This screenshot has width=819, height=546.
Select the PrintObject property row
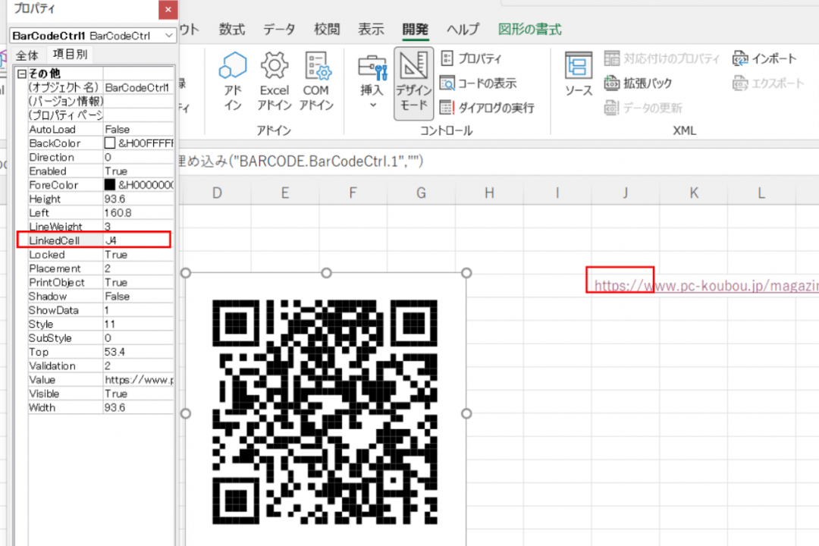point(101,283)
